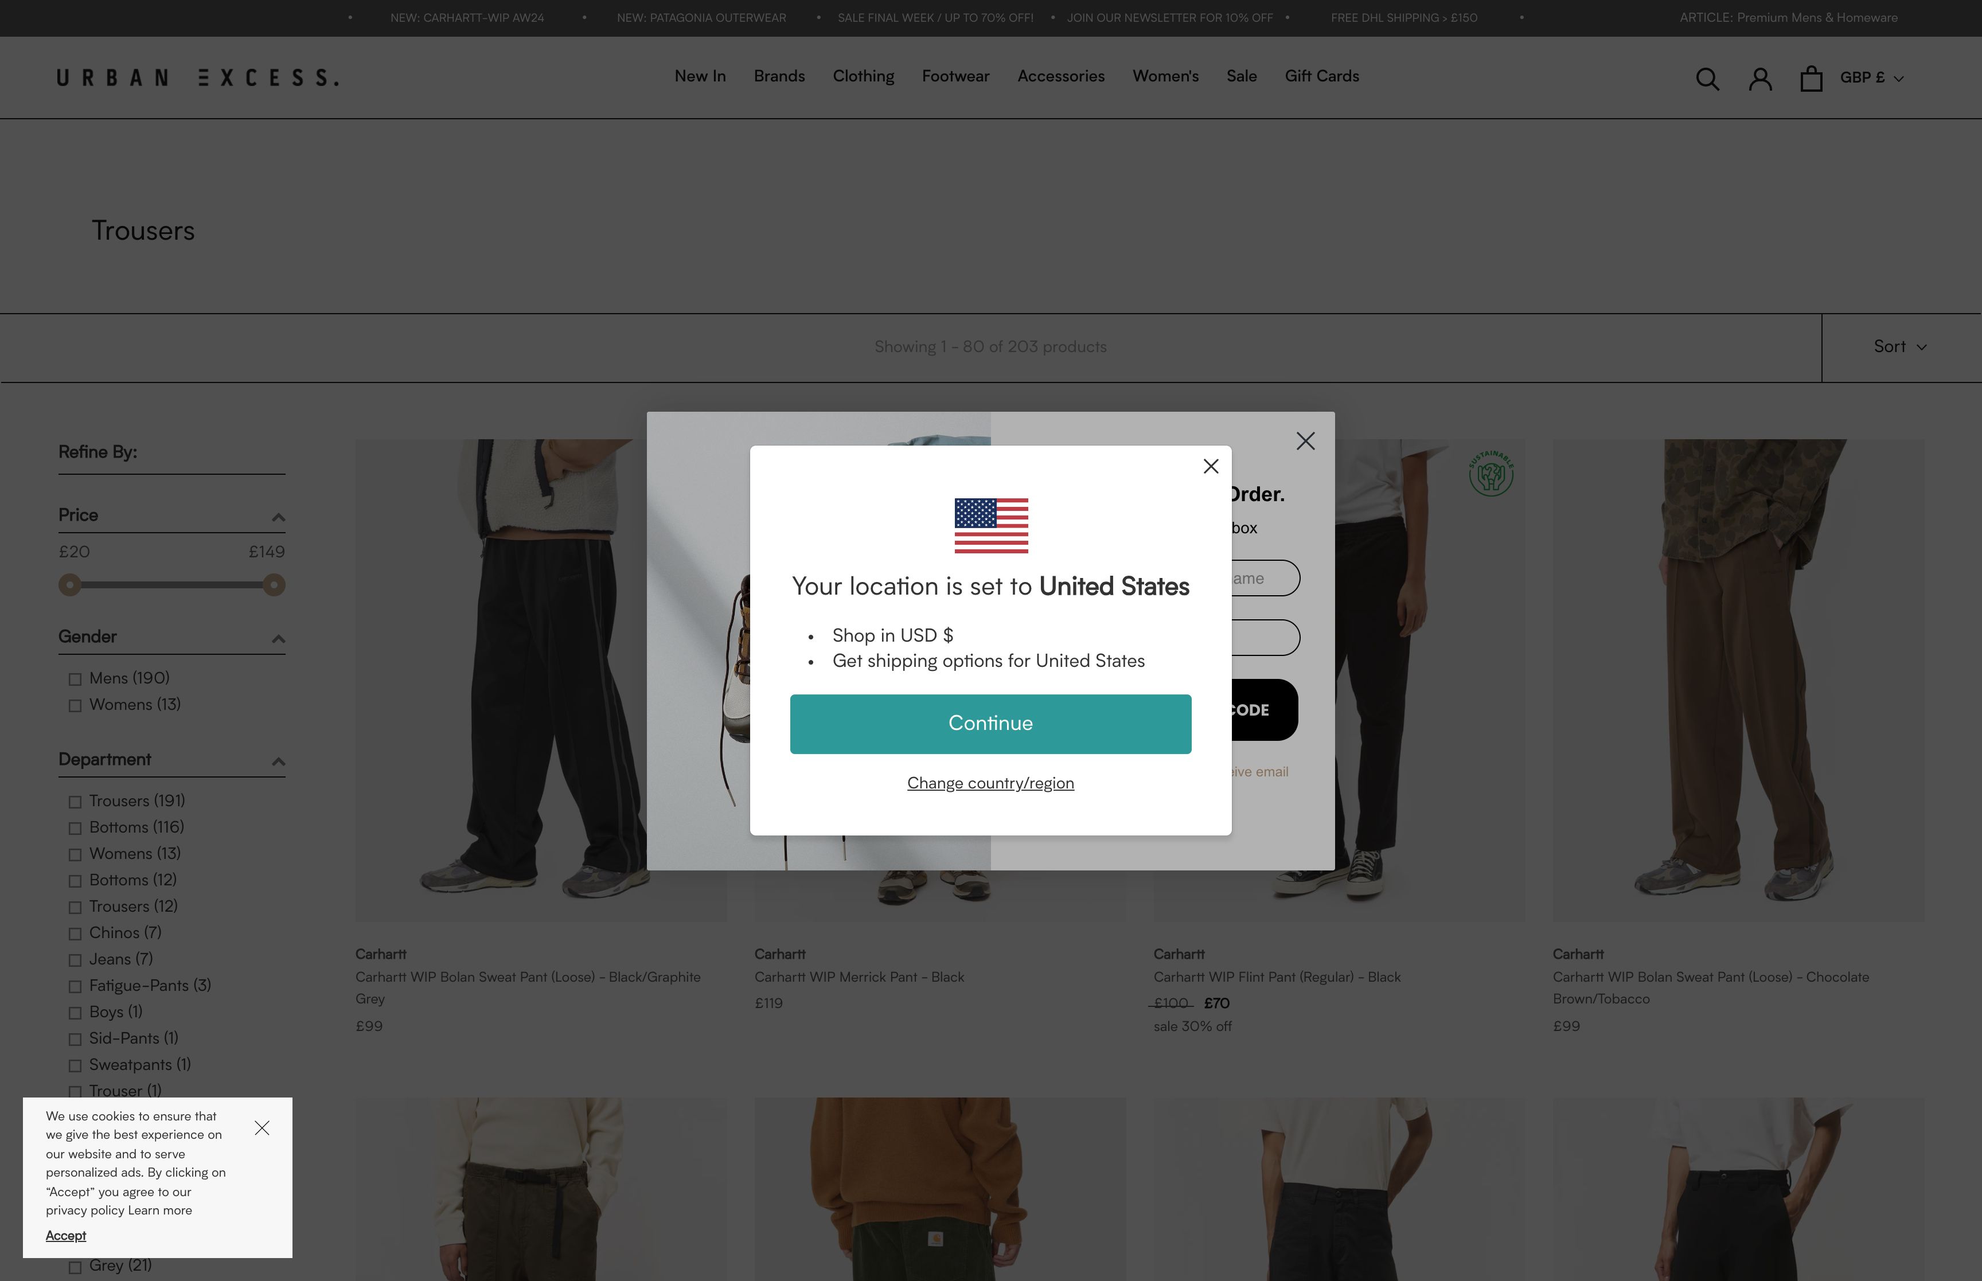Tick the Mens (190) checkbox
This screenshot has width=1982, height=1281.
(x=75, y=679)
